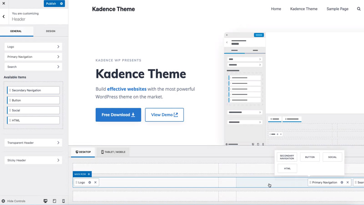Grab the Logo item drag handle
The image size is (364, 205).
click(76, 183)
